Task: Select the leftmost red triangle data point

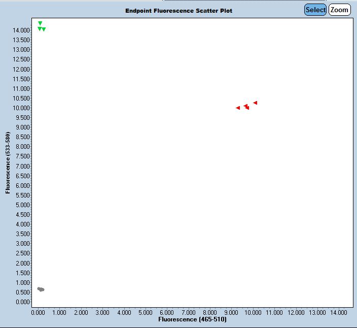Action: click(x=238, y=108)
